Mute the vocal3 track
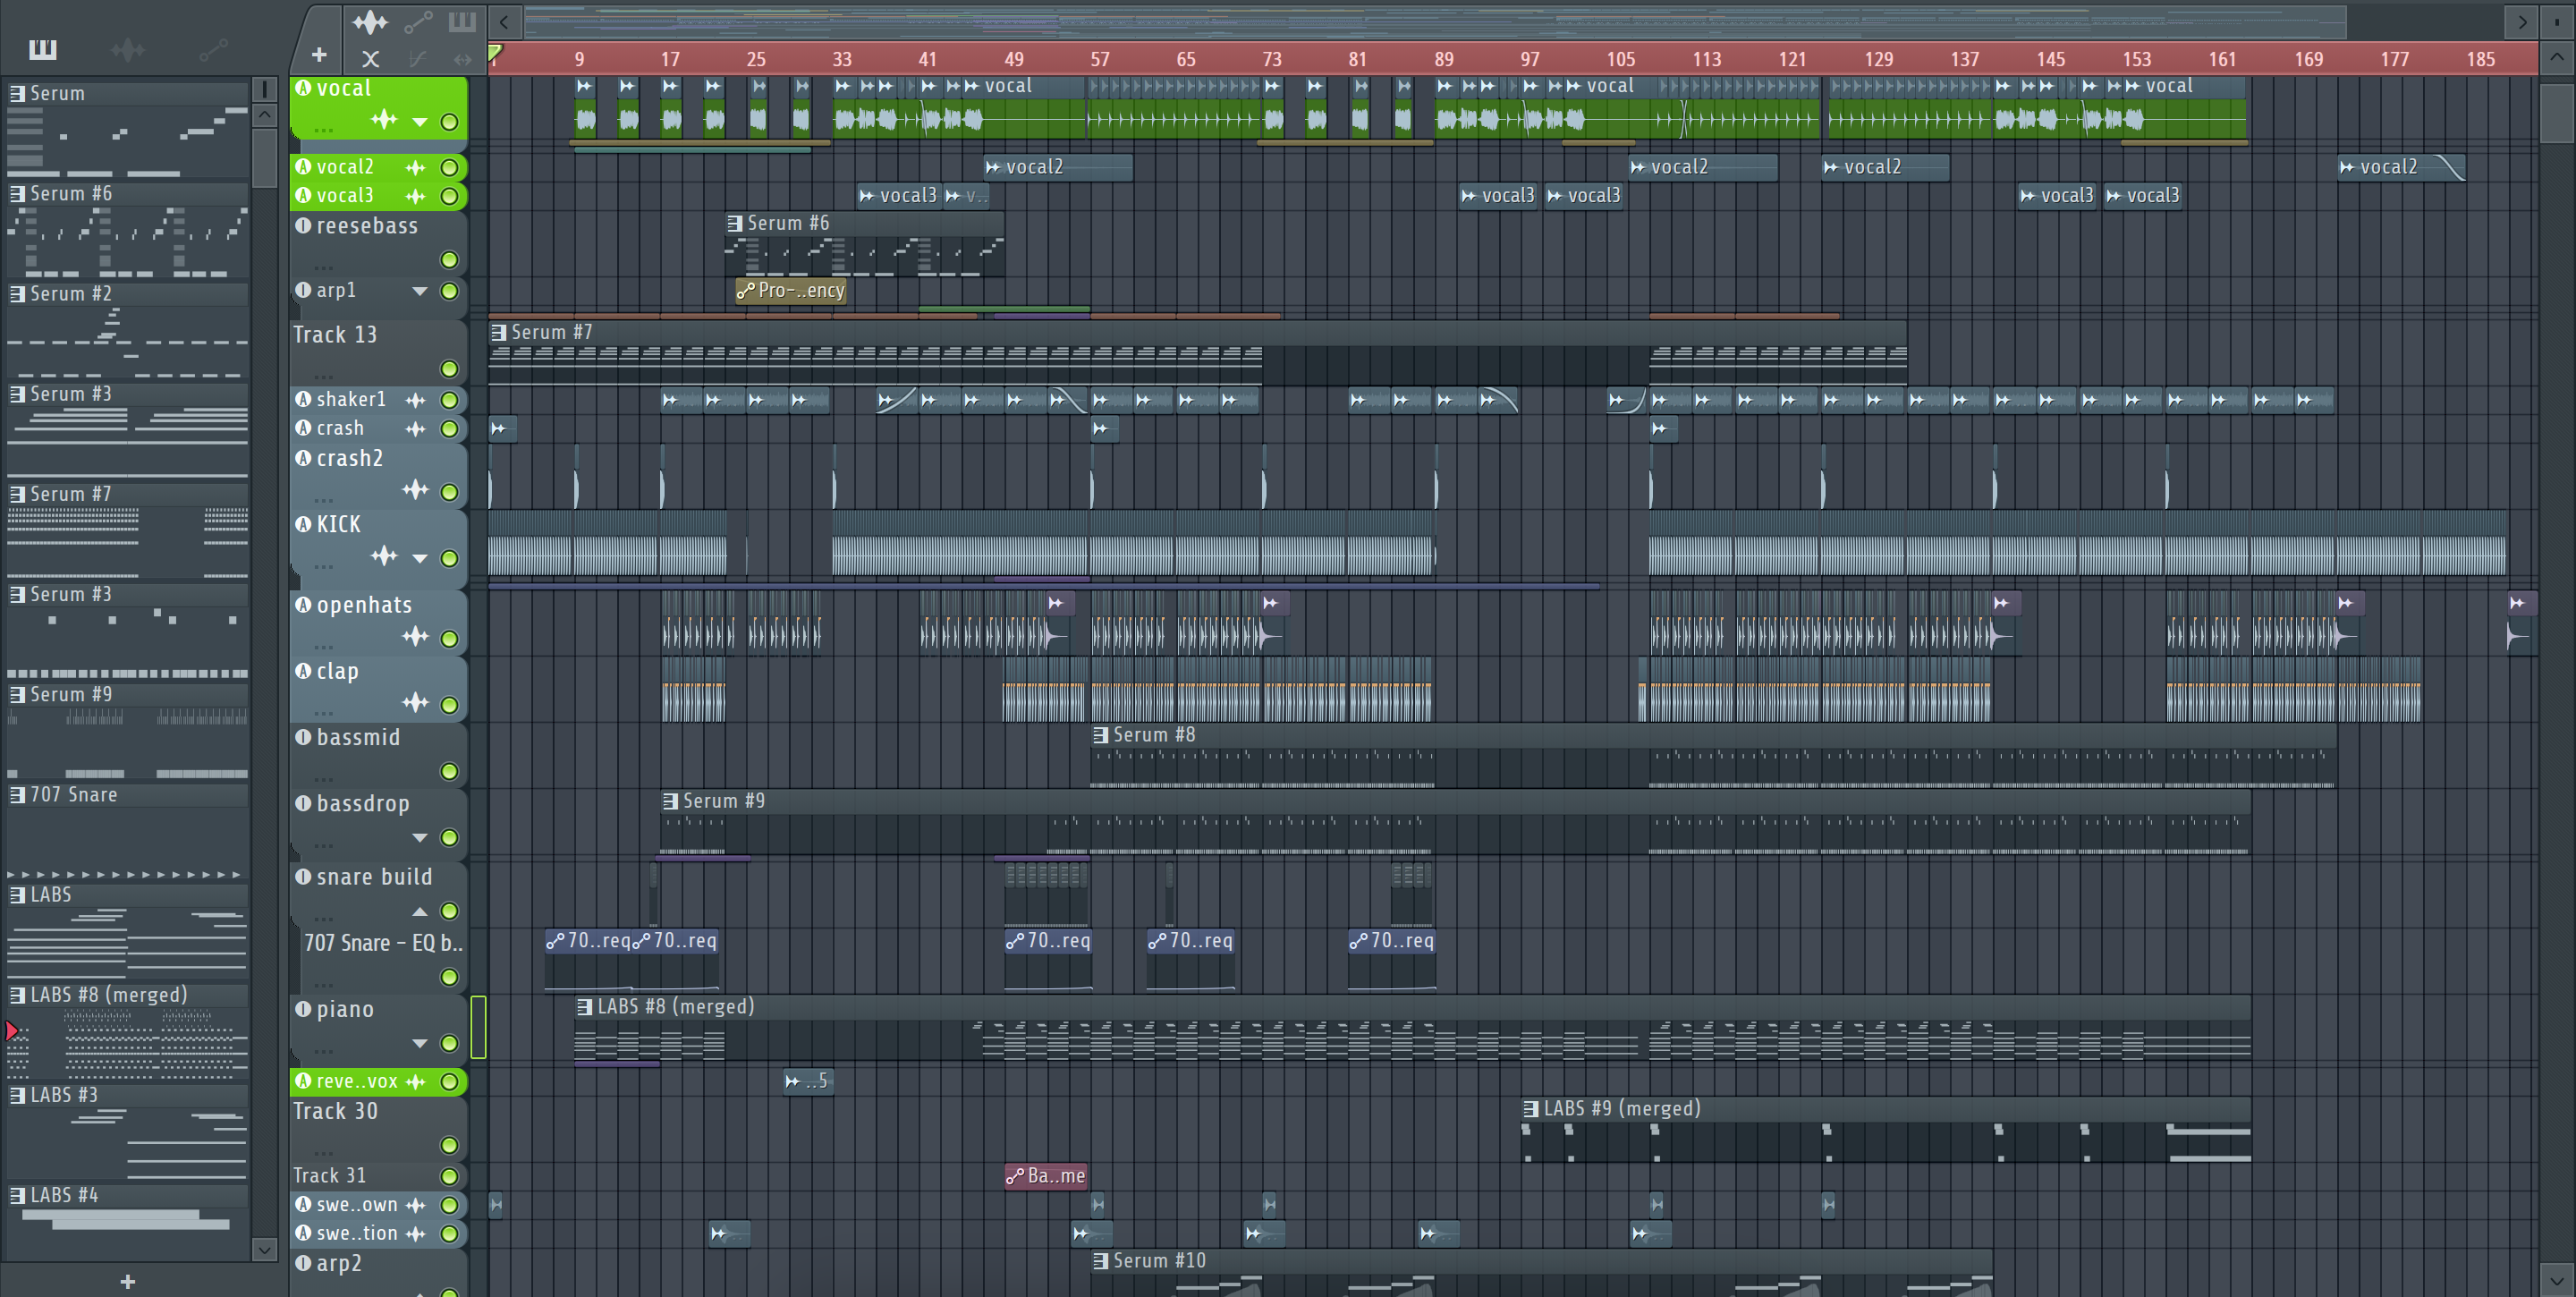The width and height of the screenshot is (2576, 1297). 449,196
